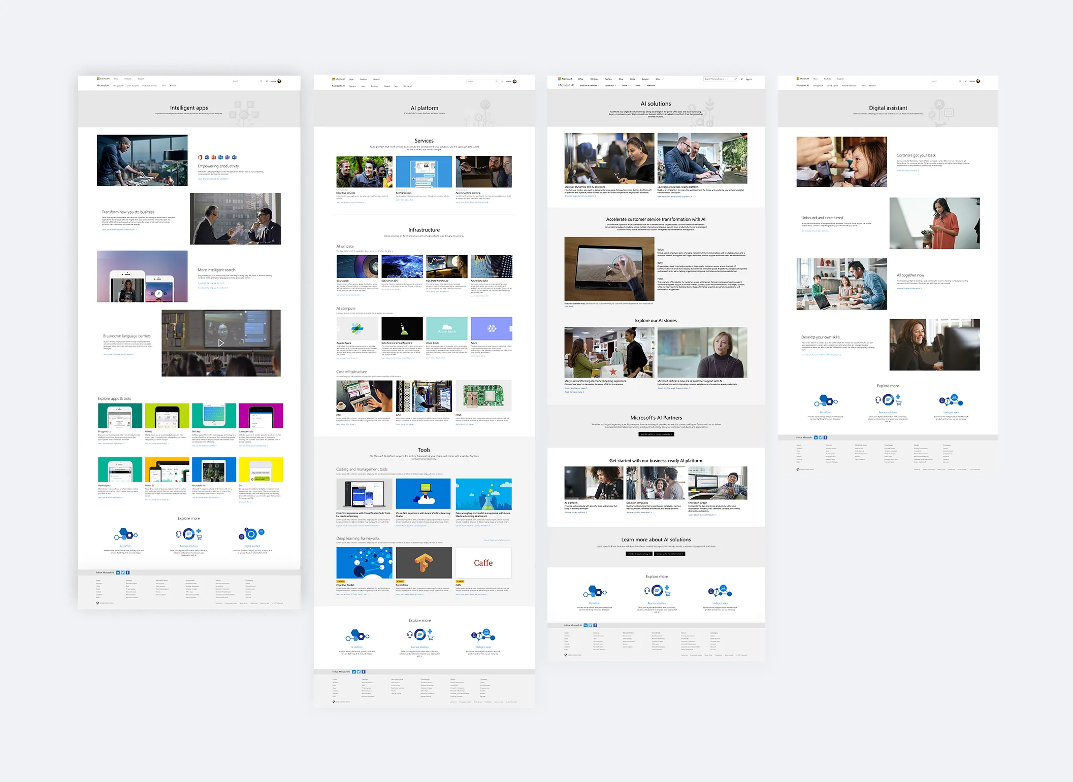The image size is (1073, 782).
Task: Click the Microsoft's AI Partners black button
Action: click(x=656, y=434)
